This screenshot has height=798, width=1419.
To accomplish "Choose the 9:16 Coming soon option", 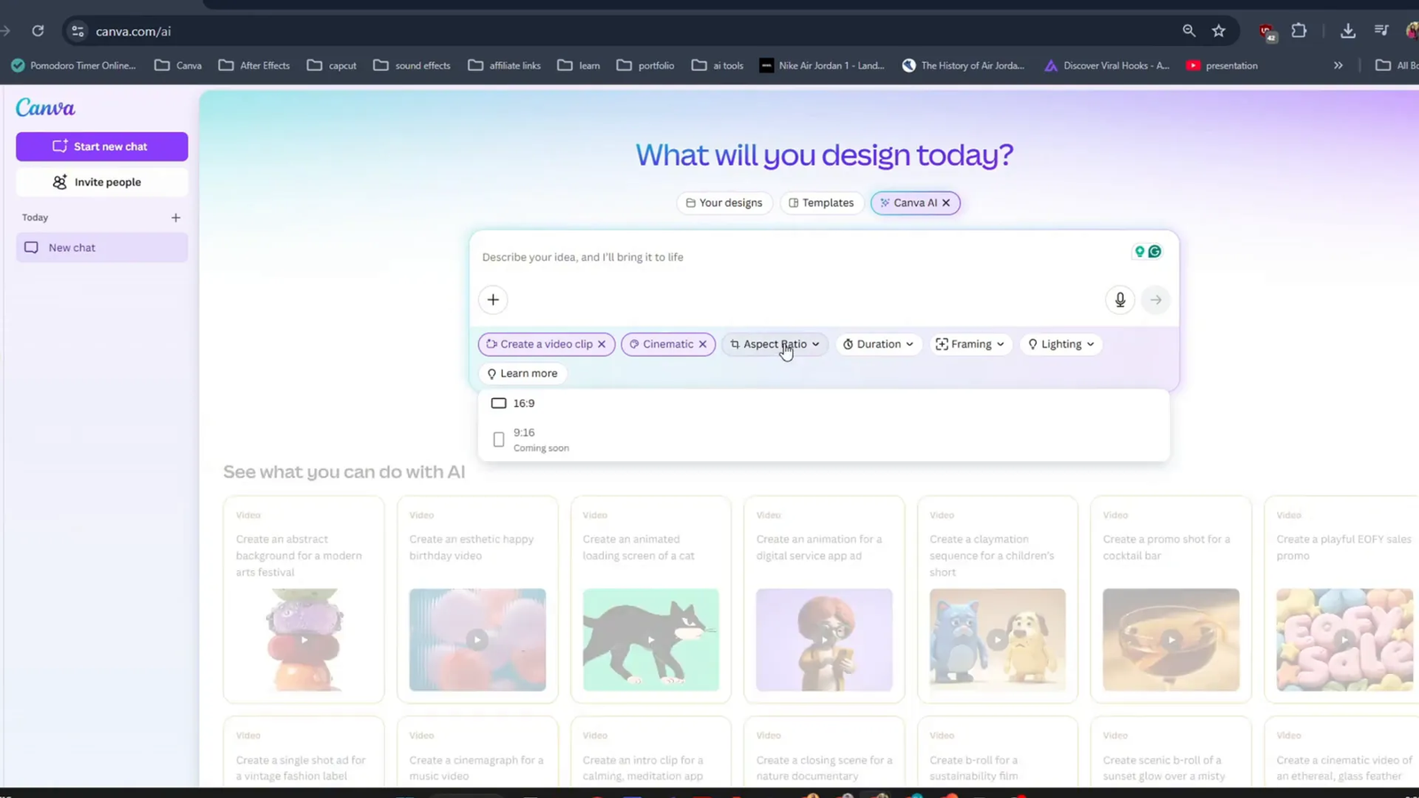I will (x=823, y=440).
